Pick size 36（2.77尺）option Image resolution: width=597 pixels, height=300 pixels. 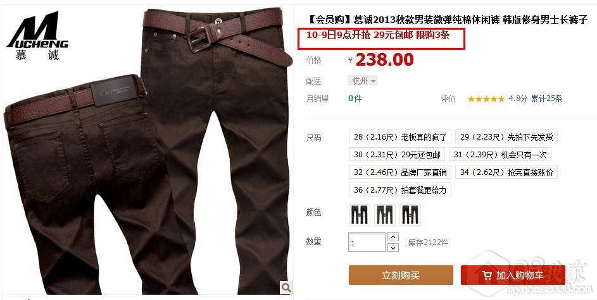(399, 189)
